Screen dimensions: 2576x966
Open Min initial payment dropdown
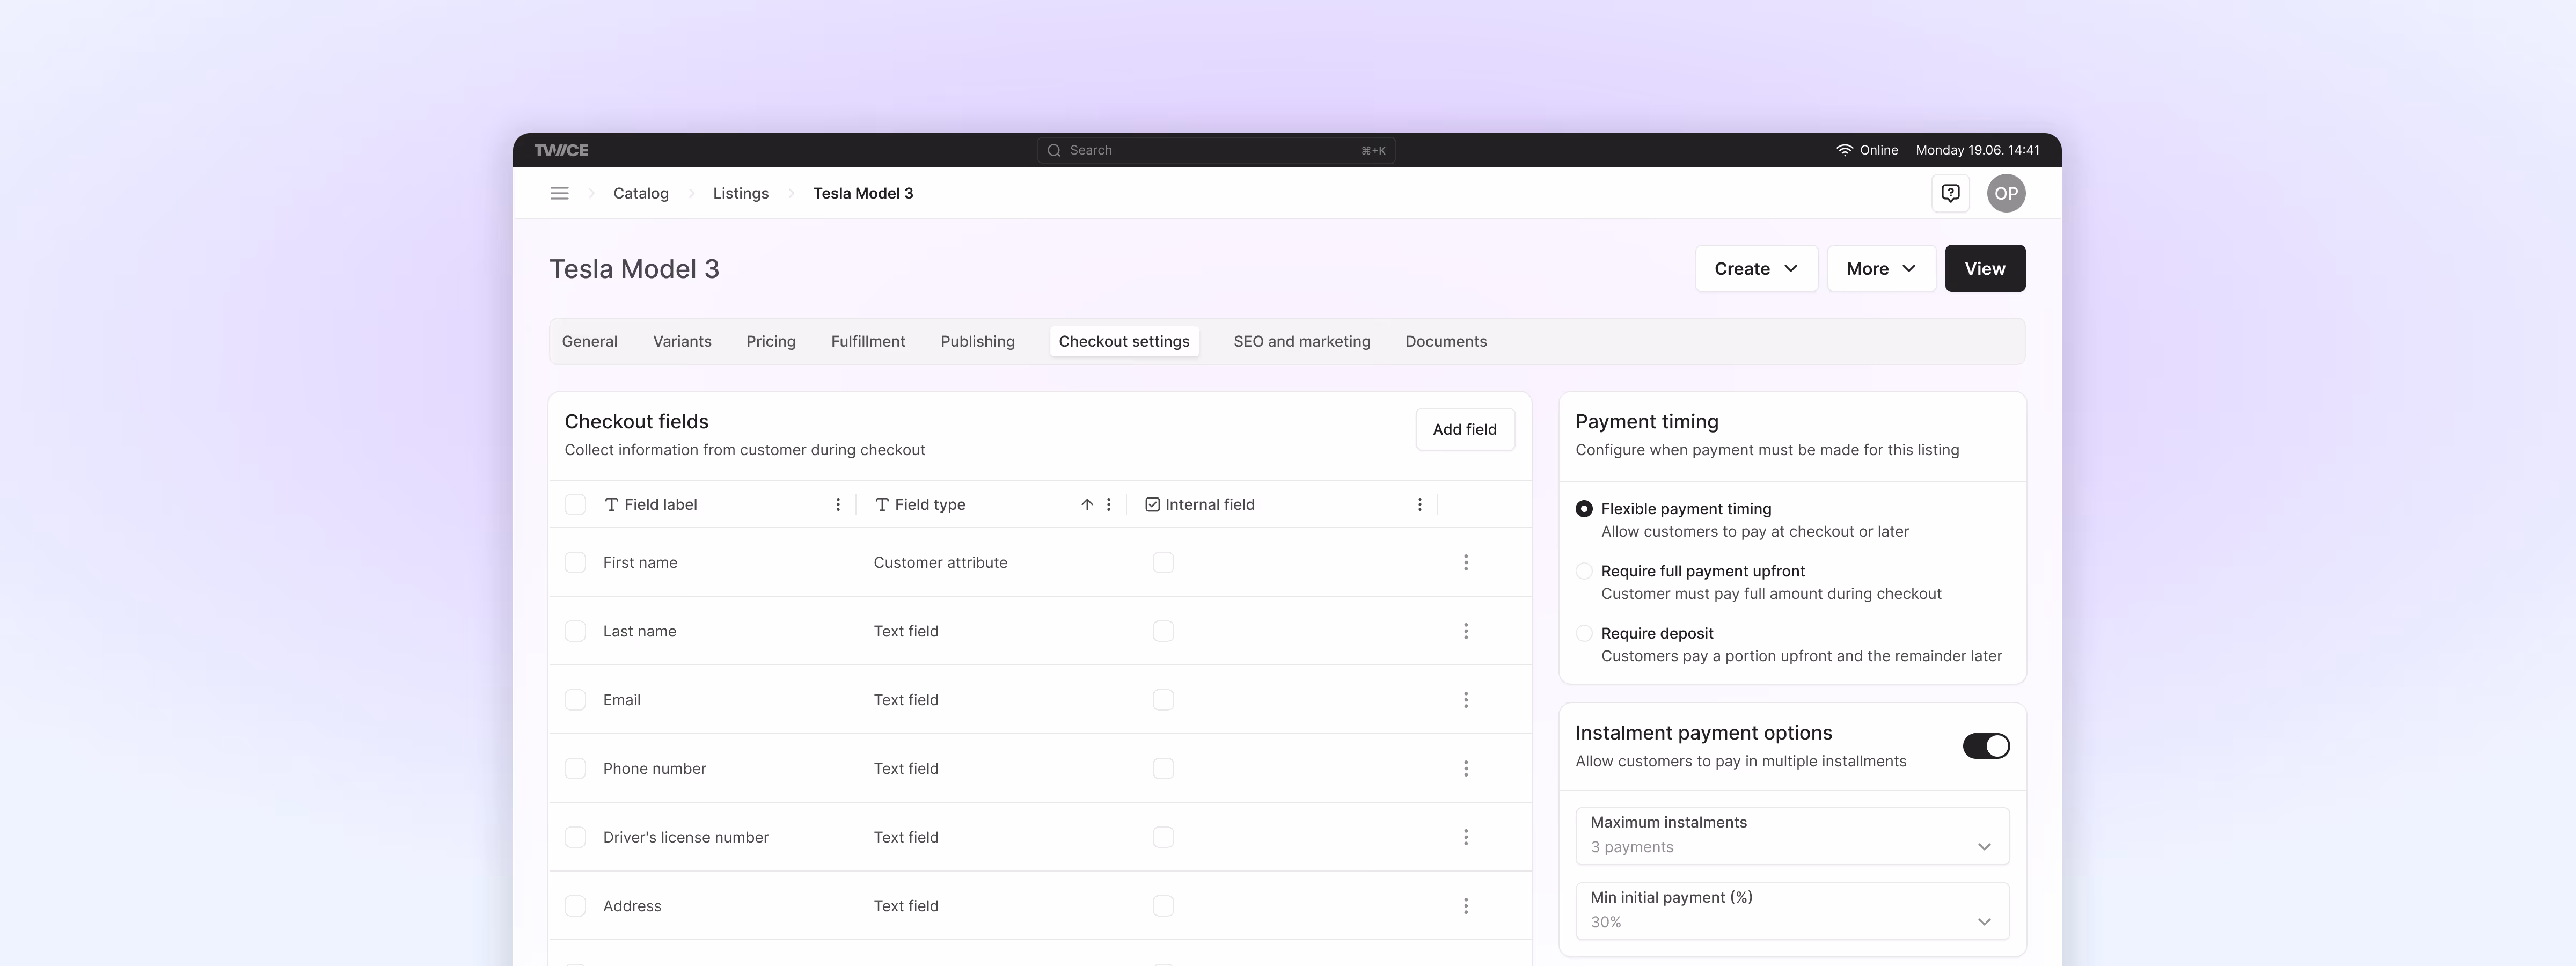[x=1792, y=911]
